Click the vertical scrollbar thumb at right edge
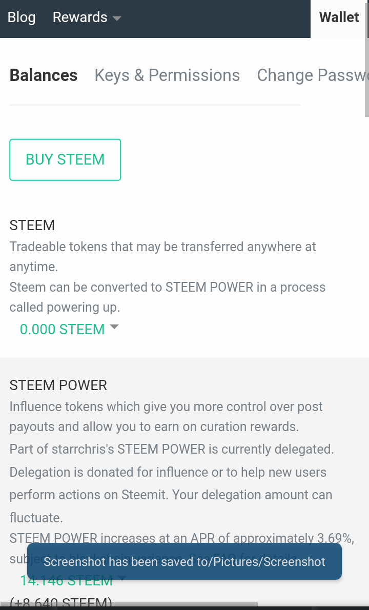 click(366, 58)
